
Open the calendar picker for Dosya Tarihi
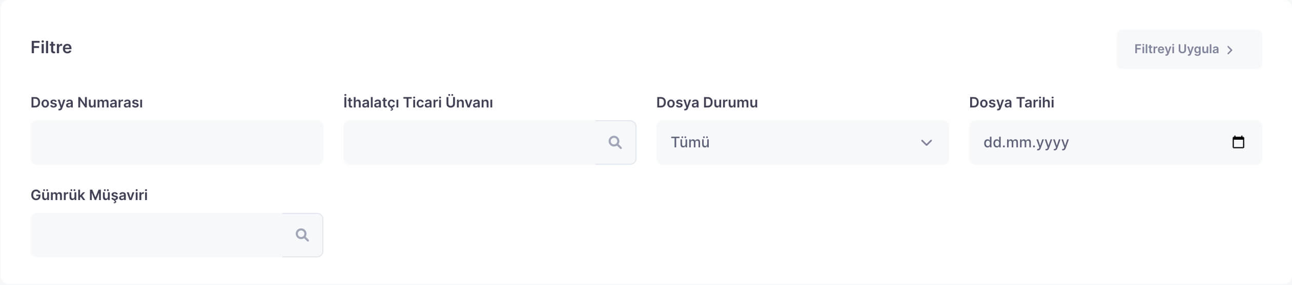pyautogui.click(x=1238, y=142)
